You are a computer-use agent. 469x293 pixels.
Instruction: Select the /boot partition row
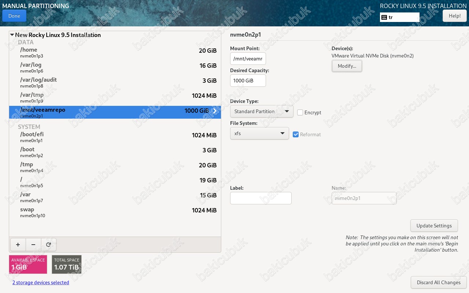coord(115,152)
